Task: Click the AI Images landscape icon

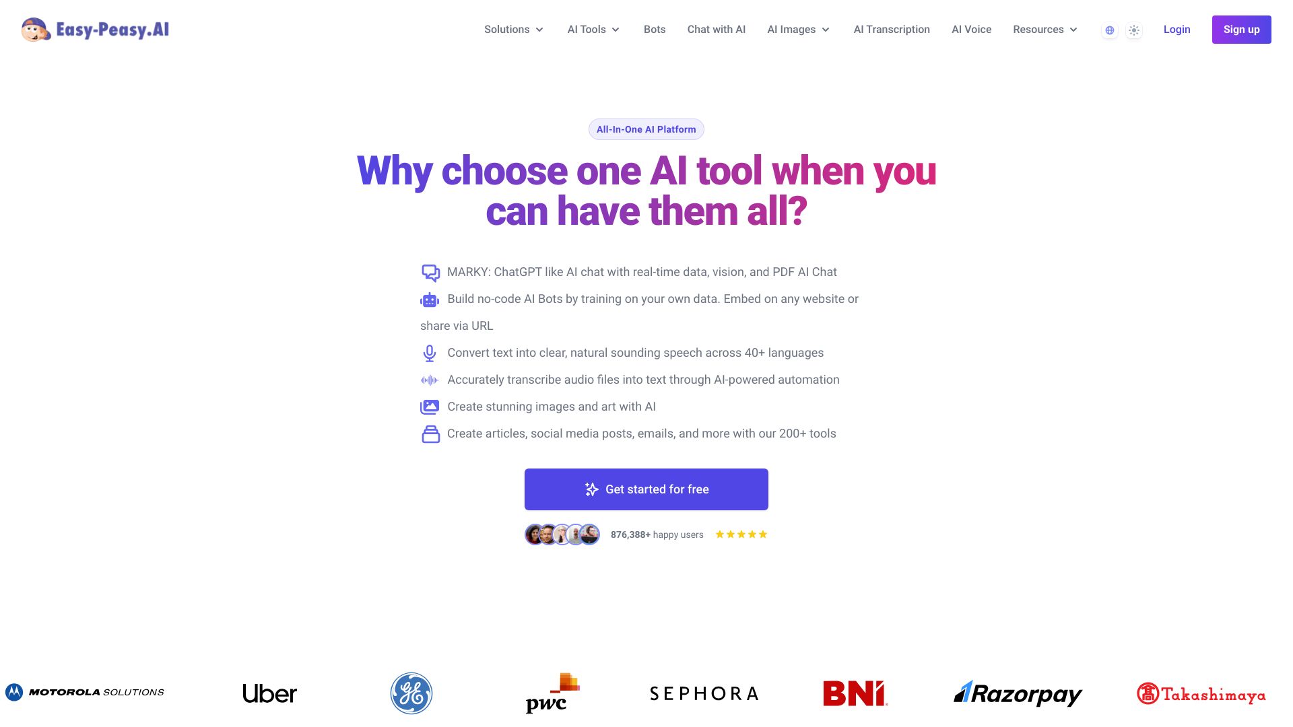Action: 430,407
